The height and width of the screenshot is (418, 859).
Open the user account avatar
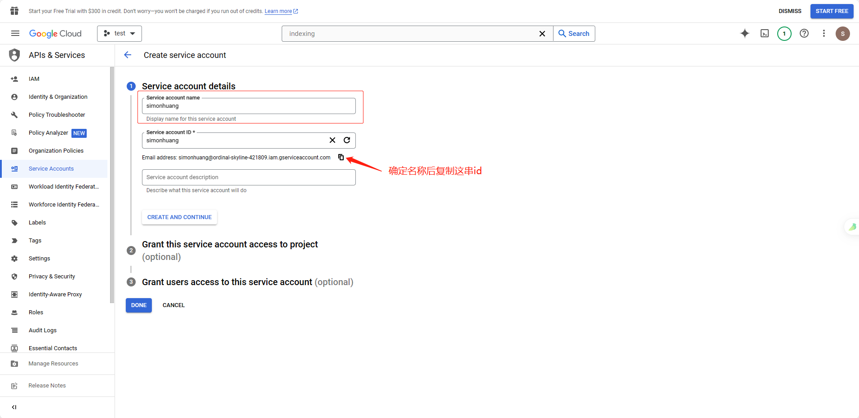(843, 34)
